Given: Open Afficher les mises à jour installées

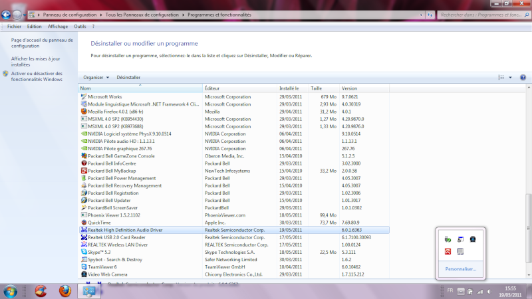Looking at the screenshot, I should [x=35, y=62].
